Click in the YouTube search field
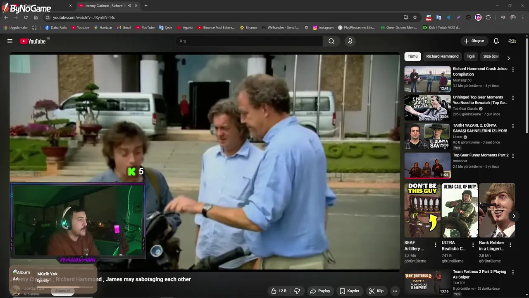Image resolution: width=529 pixels, height=298 pixels. pyautogui.click(x=249, y=41)
